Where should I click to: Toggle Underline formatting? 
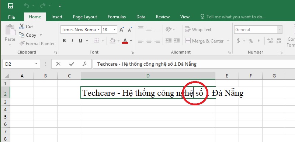coord(80,41)
